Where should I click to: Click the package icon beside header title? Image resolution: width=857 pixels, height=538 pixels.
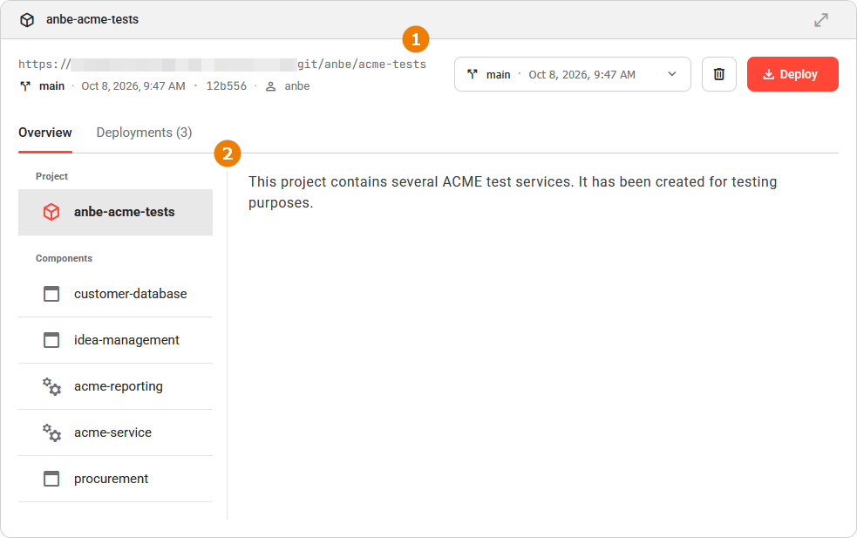point(27,20)
